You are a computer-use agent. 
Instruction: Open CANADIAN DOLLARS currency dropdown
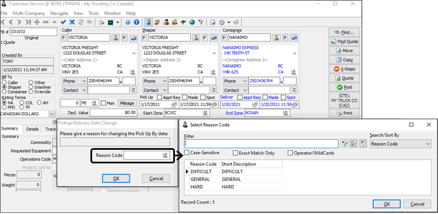tap(52, 114)
